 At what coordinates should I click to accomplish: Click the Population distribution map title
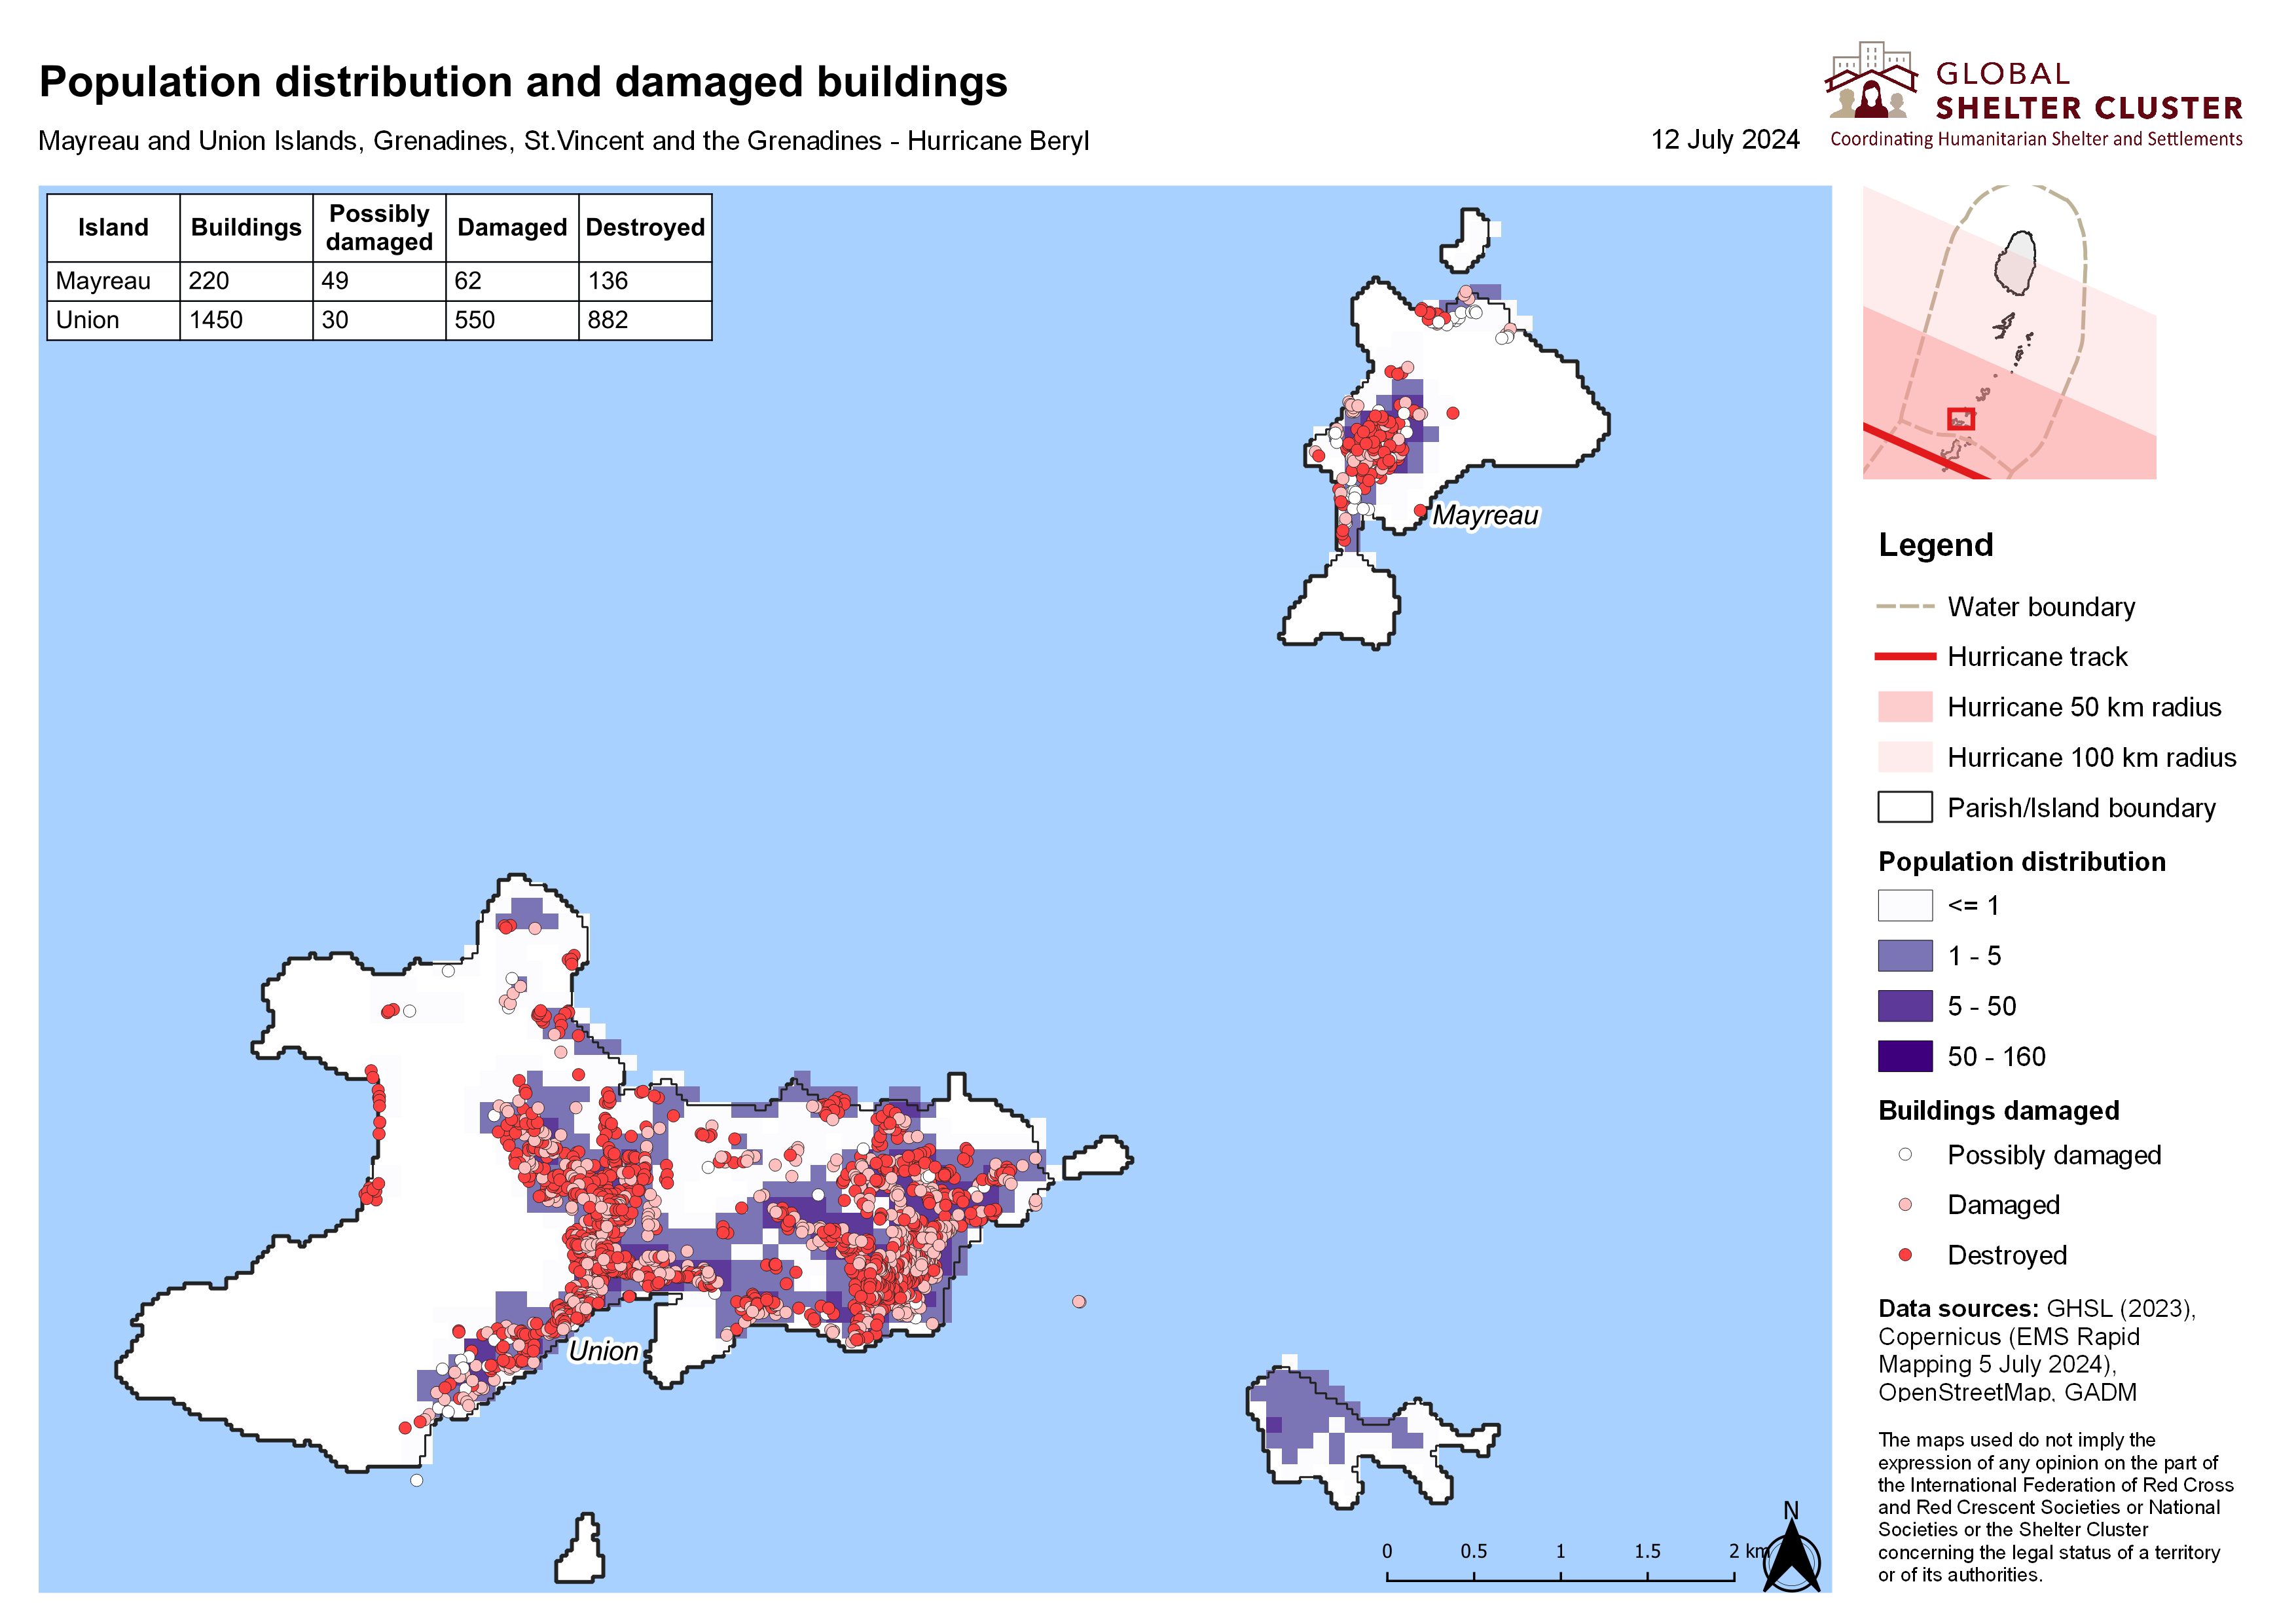pos(523,82)
